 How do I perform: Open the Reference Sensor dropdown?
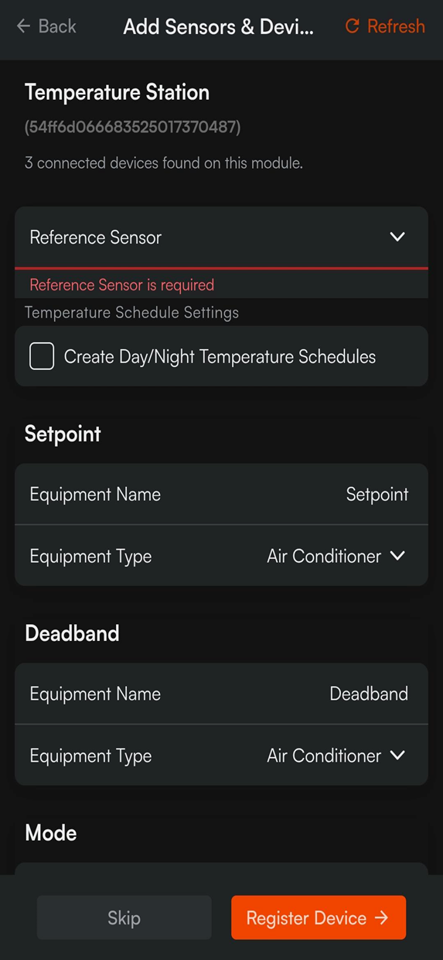(221, 237)
